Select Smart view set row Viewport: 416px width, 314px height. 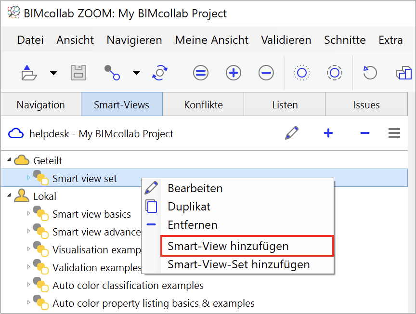click(204, 178)
